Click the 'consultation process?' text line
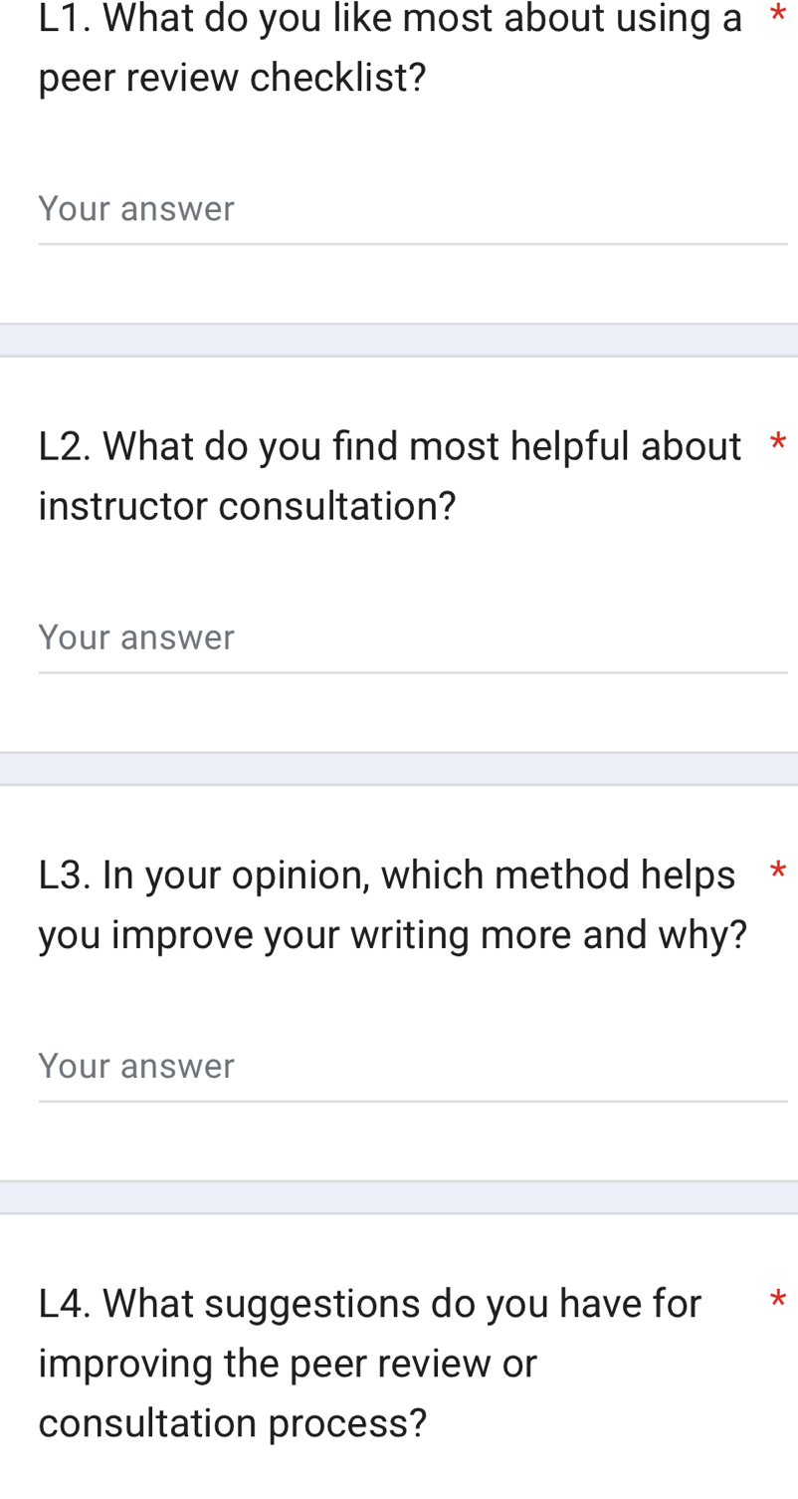This screenshot has height=1499, width=798. tap(232, 1422)
